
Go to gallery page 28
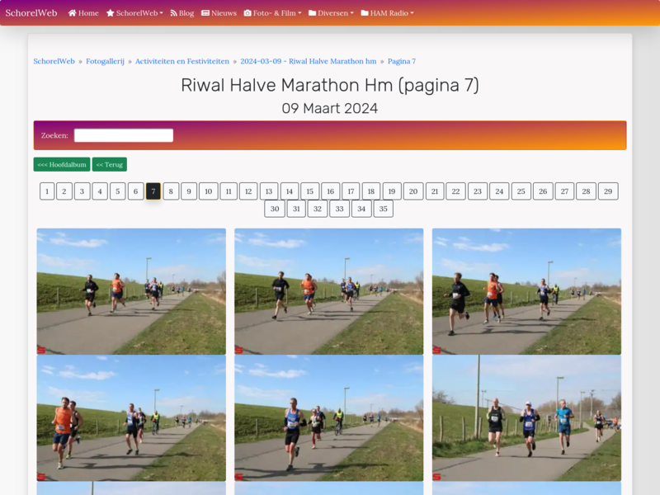pyautogui.click(x=586, y=191)
